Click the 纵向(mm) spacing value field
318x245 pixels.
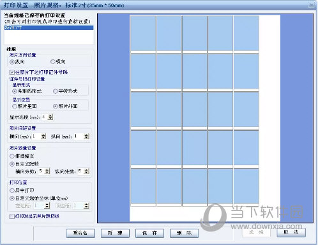[79, 137]
